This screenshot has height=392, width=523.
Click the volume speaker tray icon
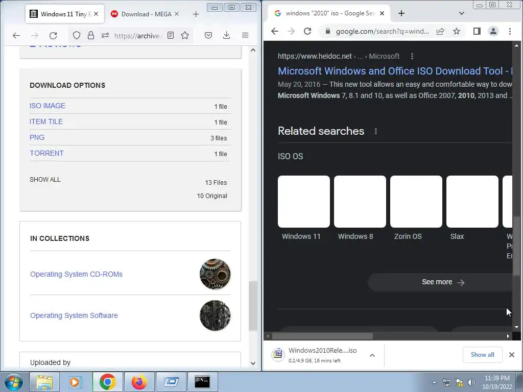click(x=471, y=382)
